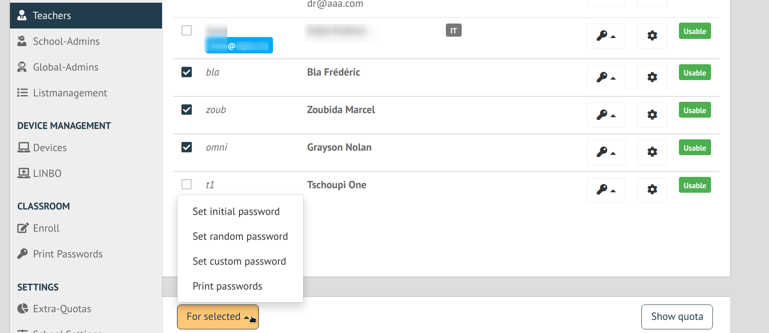Open Extra-Quotas under Settings

pos(61,309)
